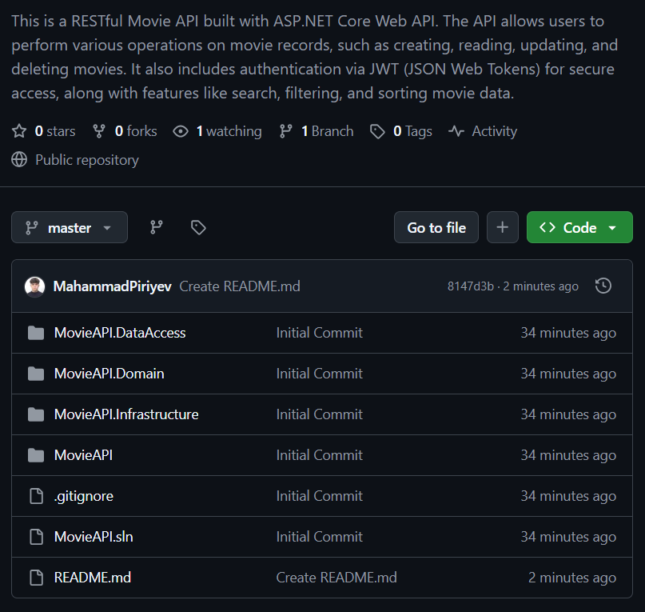Expand the green Code dropdown
Viewport: 645px width, 612px height.
(x=579, y=228)
